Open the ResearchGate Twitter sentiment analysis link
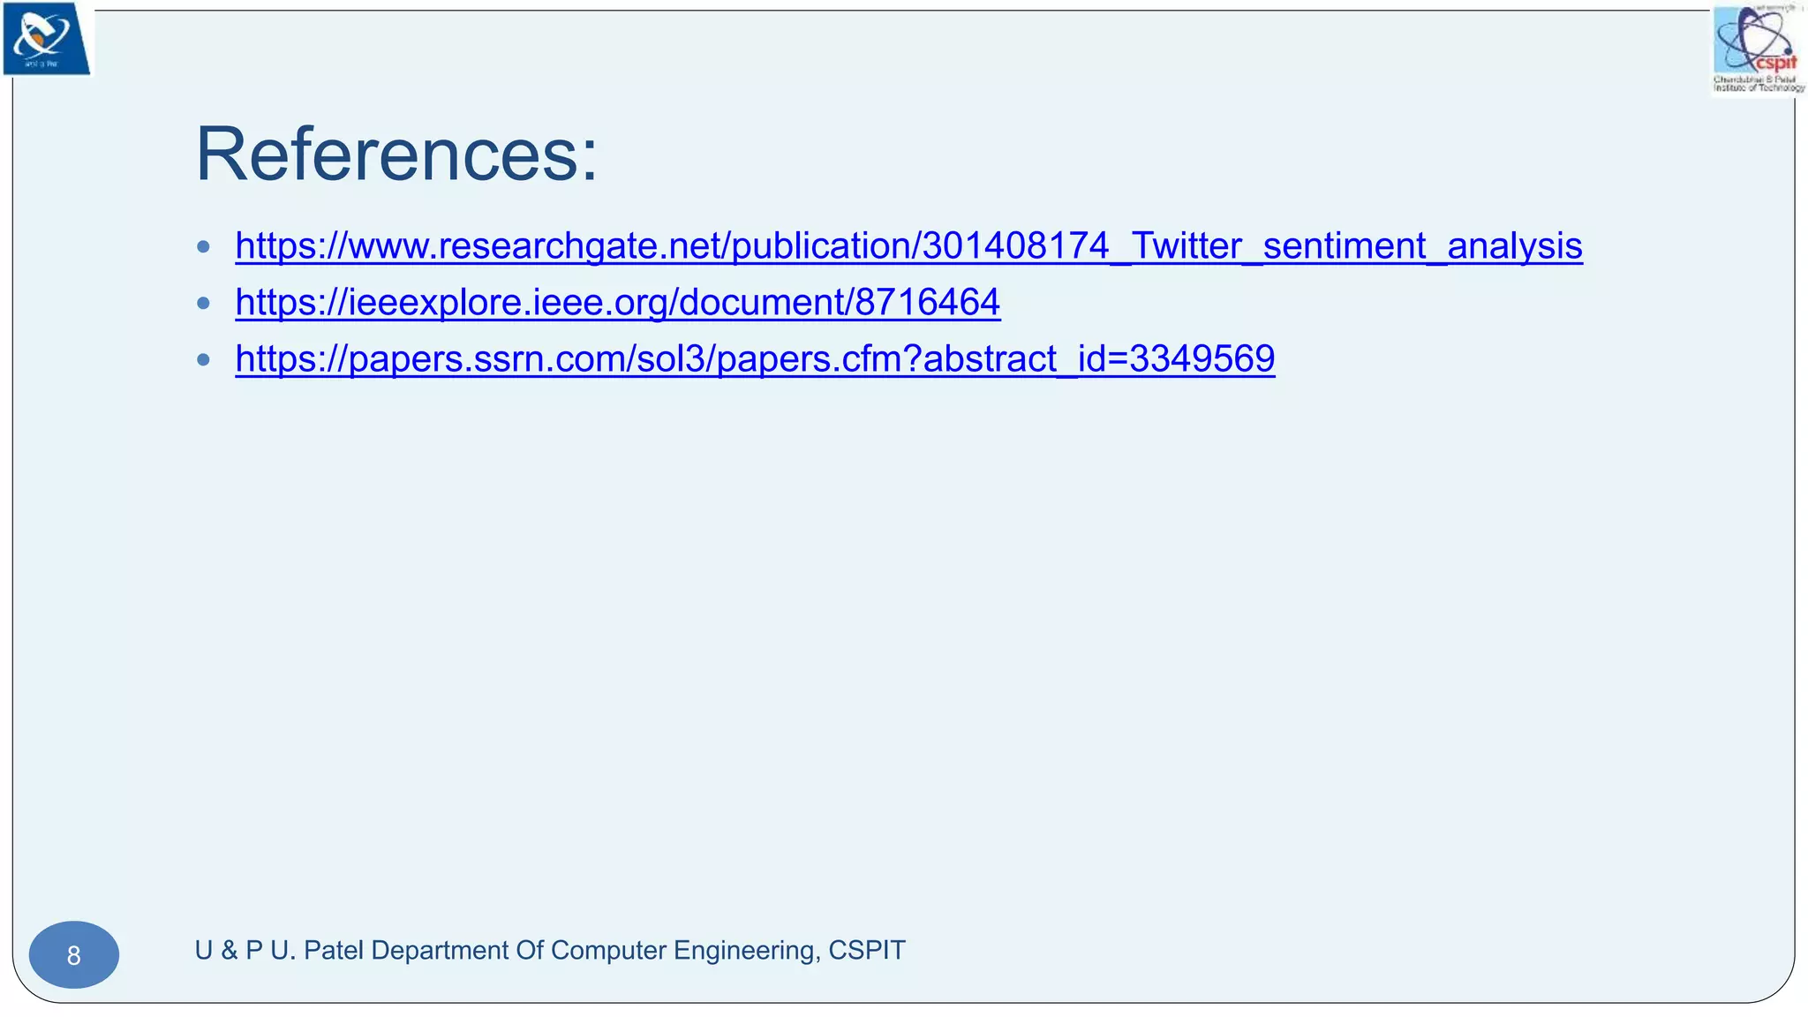This screenshot has height=1017, width=1808. (908, 245)
